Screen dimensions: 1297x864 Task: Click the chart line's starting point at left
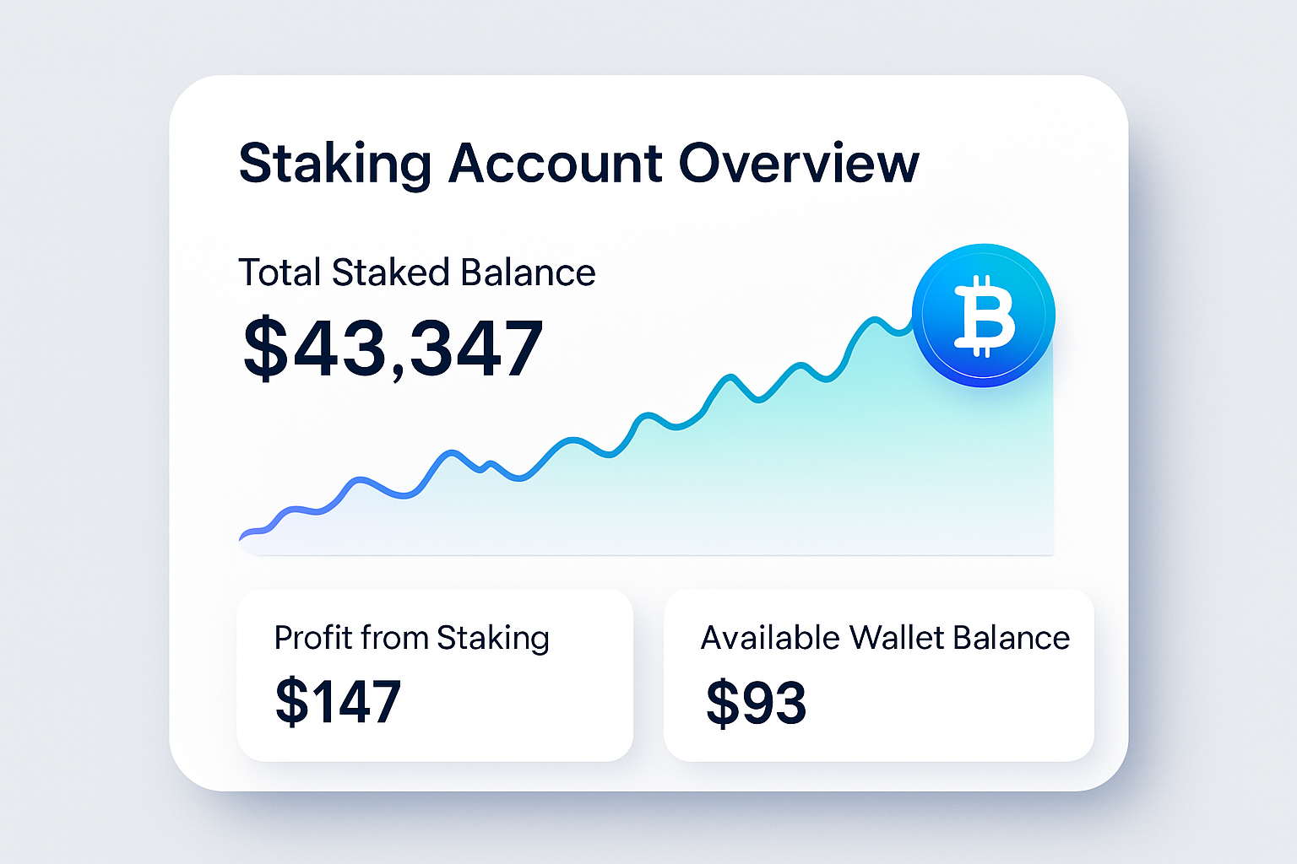[242, 536]
